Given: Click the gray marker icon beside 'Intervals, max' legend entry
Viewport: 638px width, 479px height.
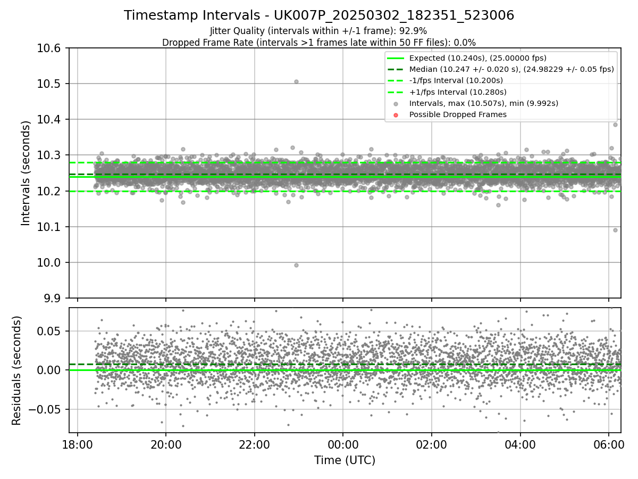Looking at the screenshot, I should [394, 103].
